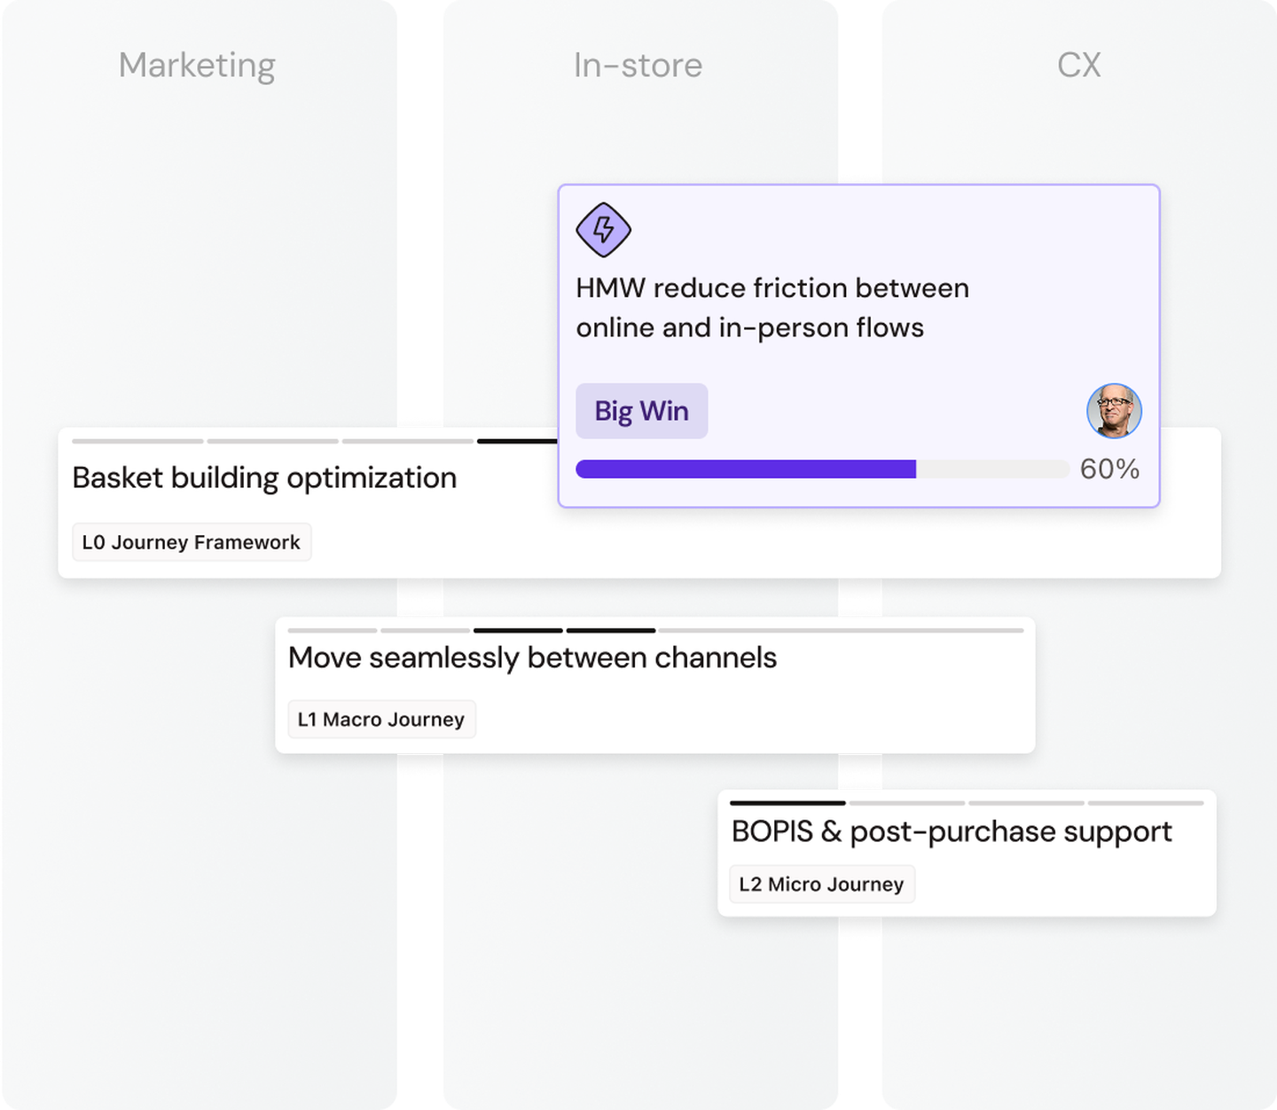Click the 60% percentage label

(x=1109, y=469)
